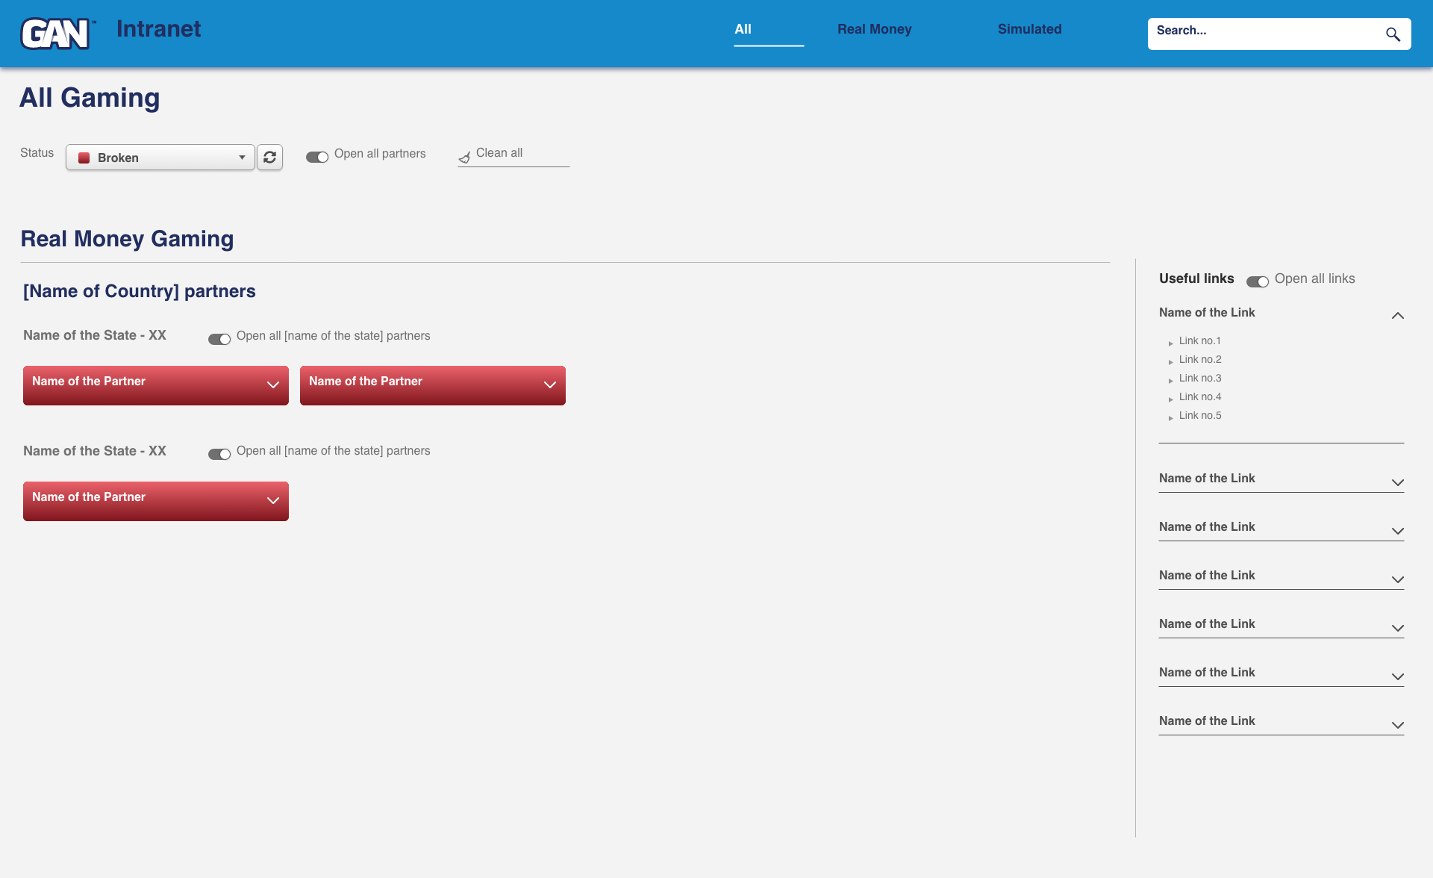Click the GAN logo icon
The height and width of the screenshot is (878, 1433).
coord(56,34)
